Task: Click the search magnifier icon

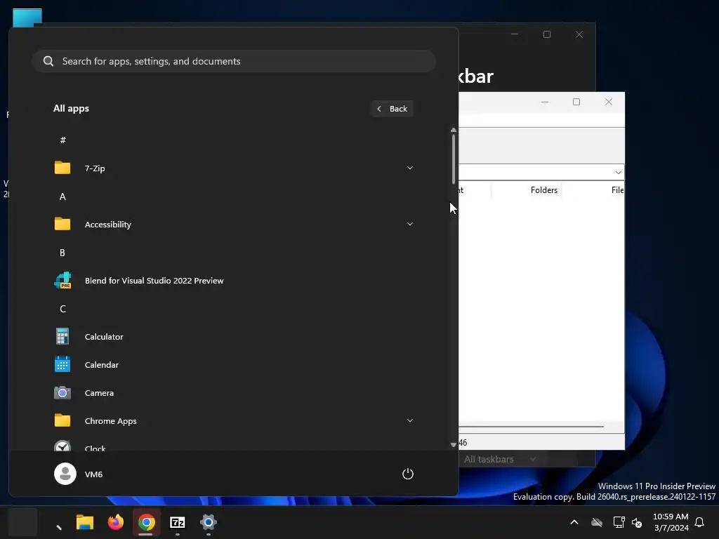Action: click(48, 61)
